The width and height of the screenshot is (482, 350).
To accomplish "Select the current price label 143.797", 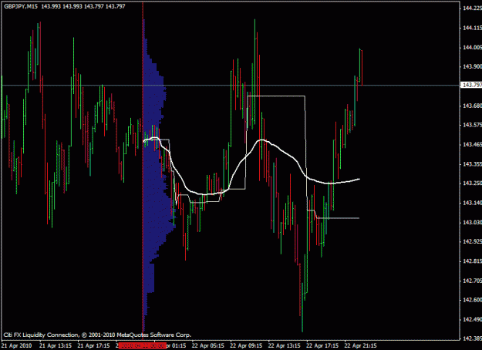I will coord(472,85).
